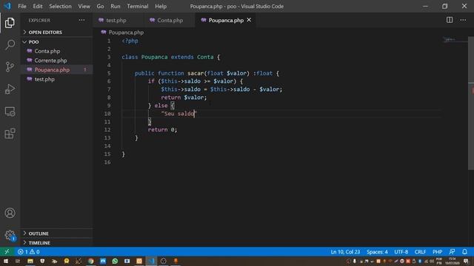
Task: Click the "Seu saldo" string in line 10
Action: (x=179, y=113)
